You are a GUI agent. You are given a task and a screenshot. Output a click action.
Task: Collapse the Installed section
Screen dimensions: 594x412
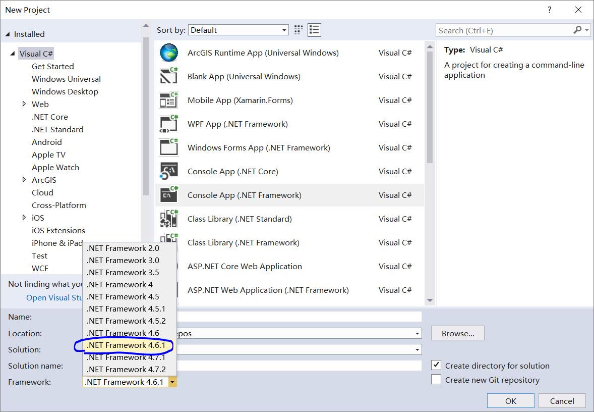pyautogui.click(x=8, y=34)
